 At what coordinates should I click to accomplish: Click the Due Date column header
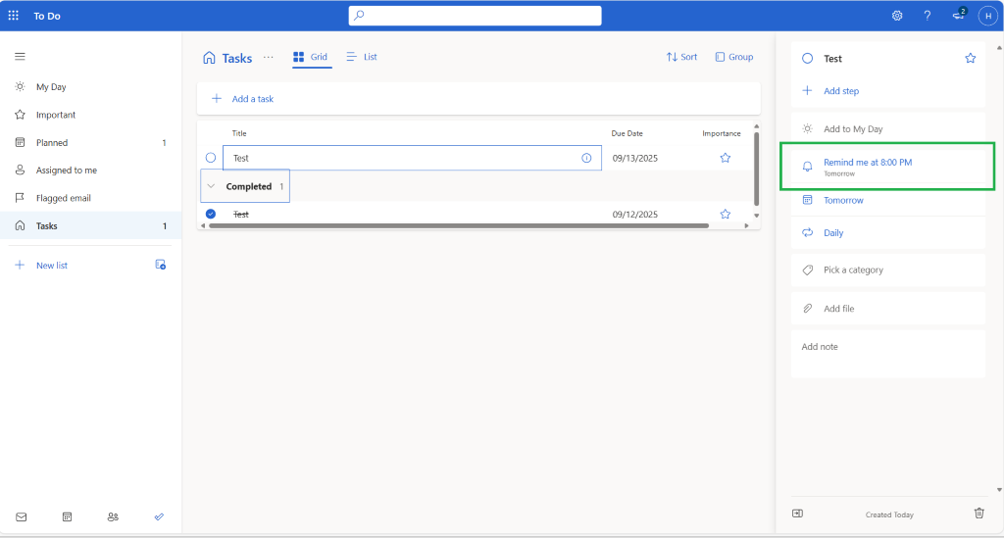coord(627,133)
